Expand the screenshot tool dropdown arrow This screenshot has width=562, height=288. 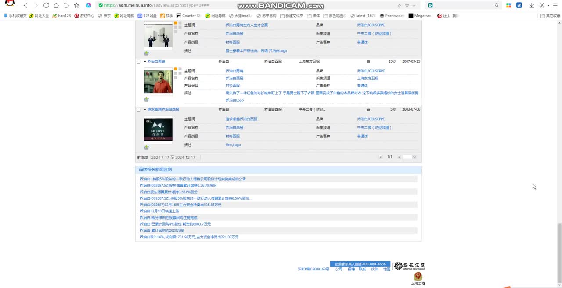coord(548,5)
